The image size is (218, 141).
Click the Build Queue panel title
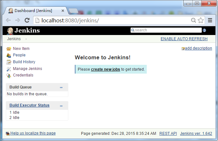[21, 87]
